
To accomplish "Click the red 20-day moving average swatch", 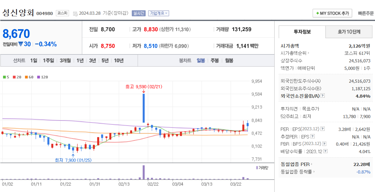I will (x=14, y=77).
